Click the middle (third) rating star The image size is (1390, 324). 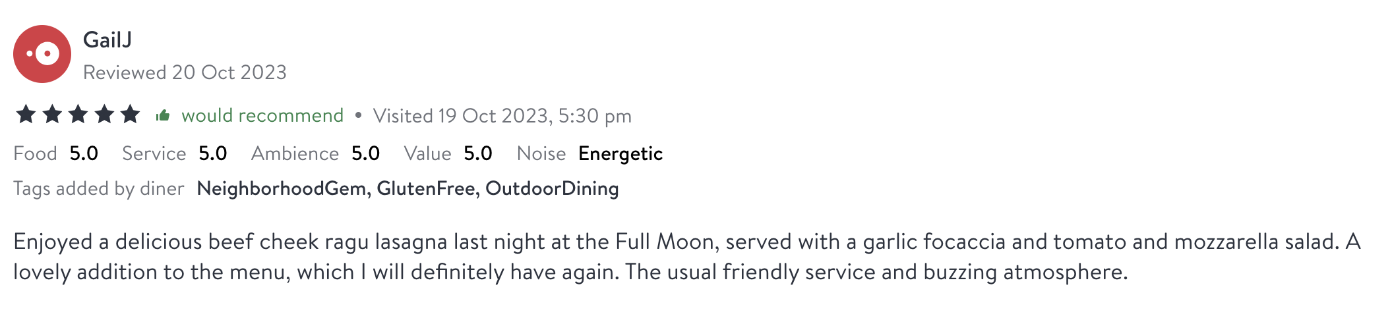[x=78, y=115]
